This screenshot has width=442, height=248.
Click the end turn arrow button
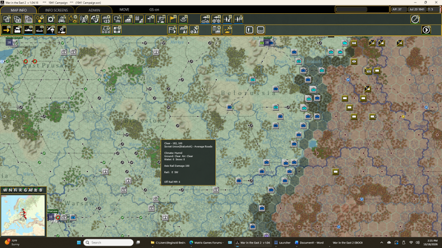[426, 30]
